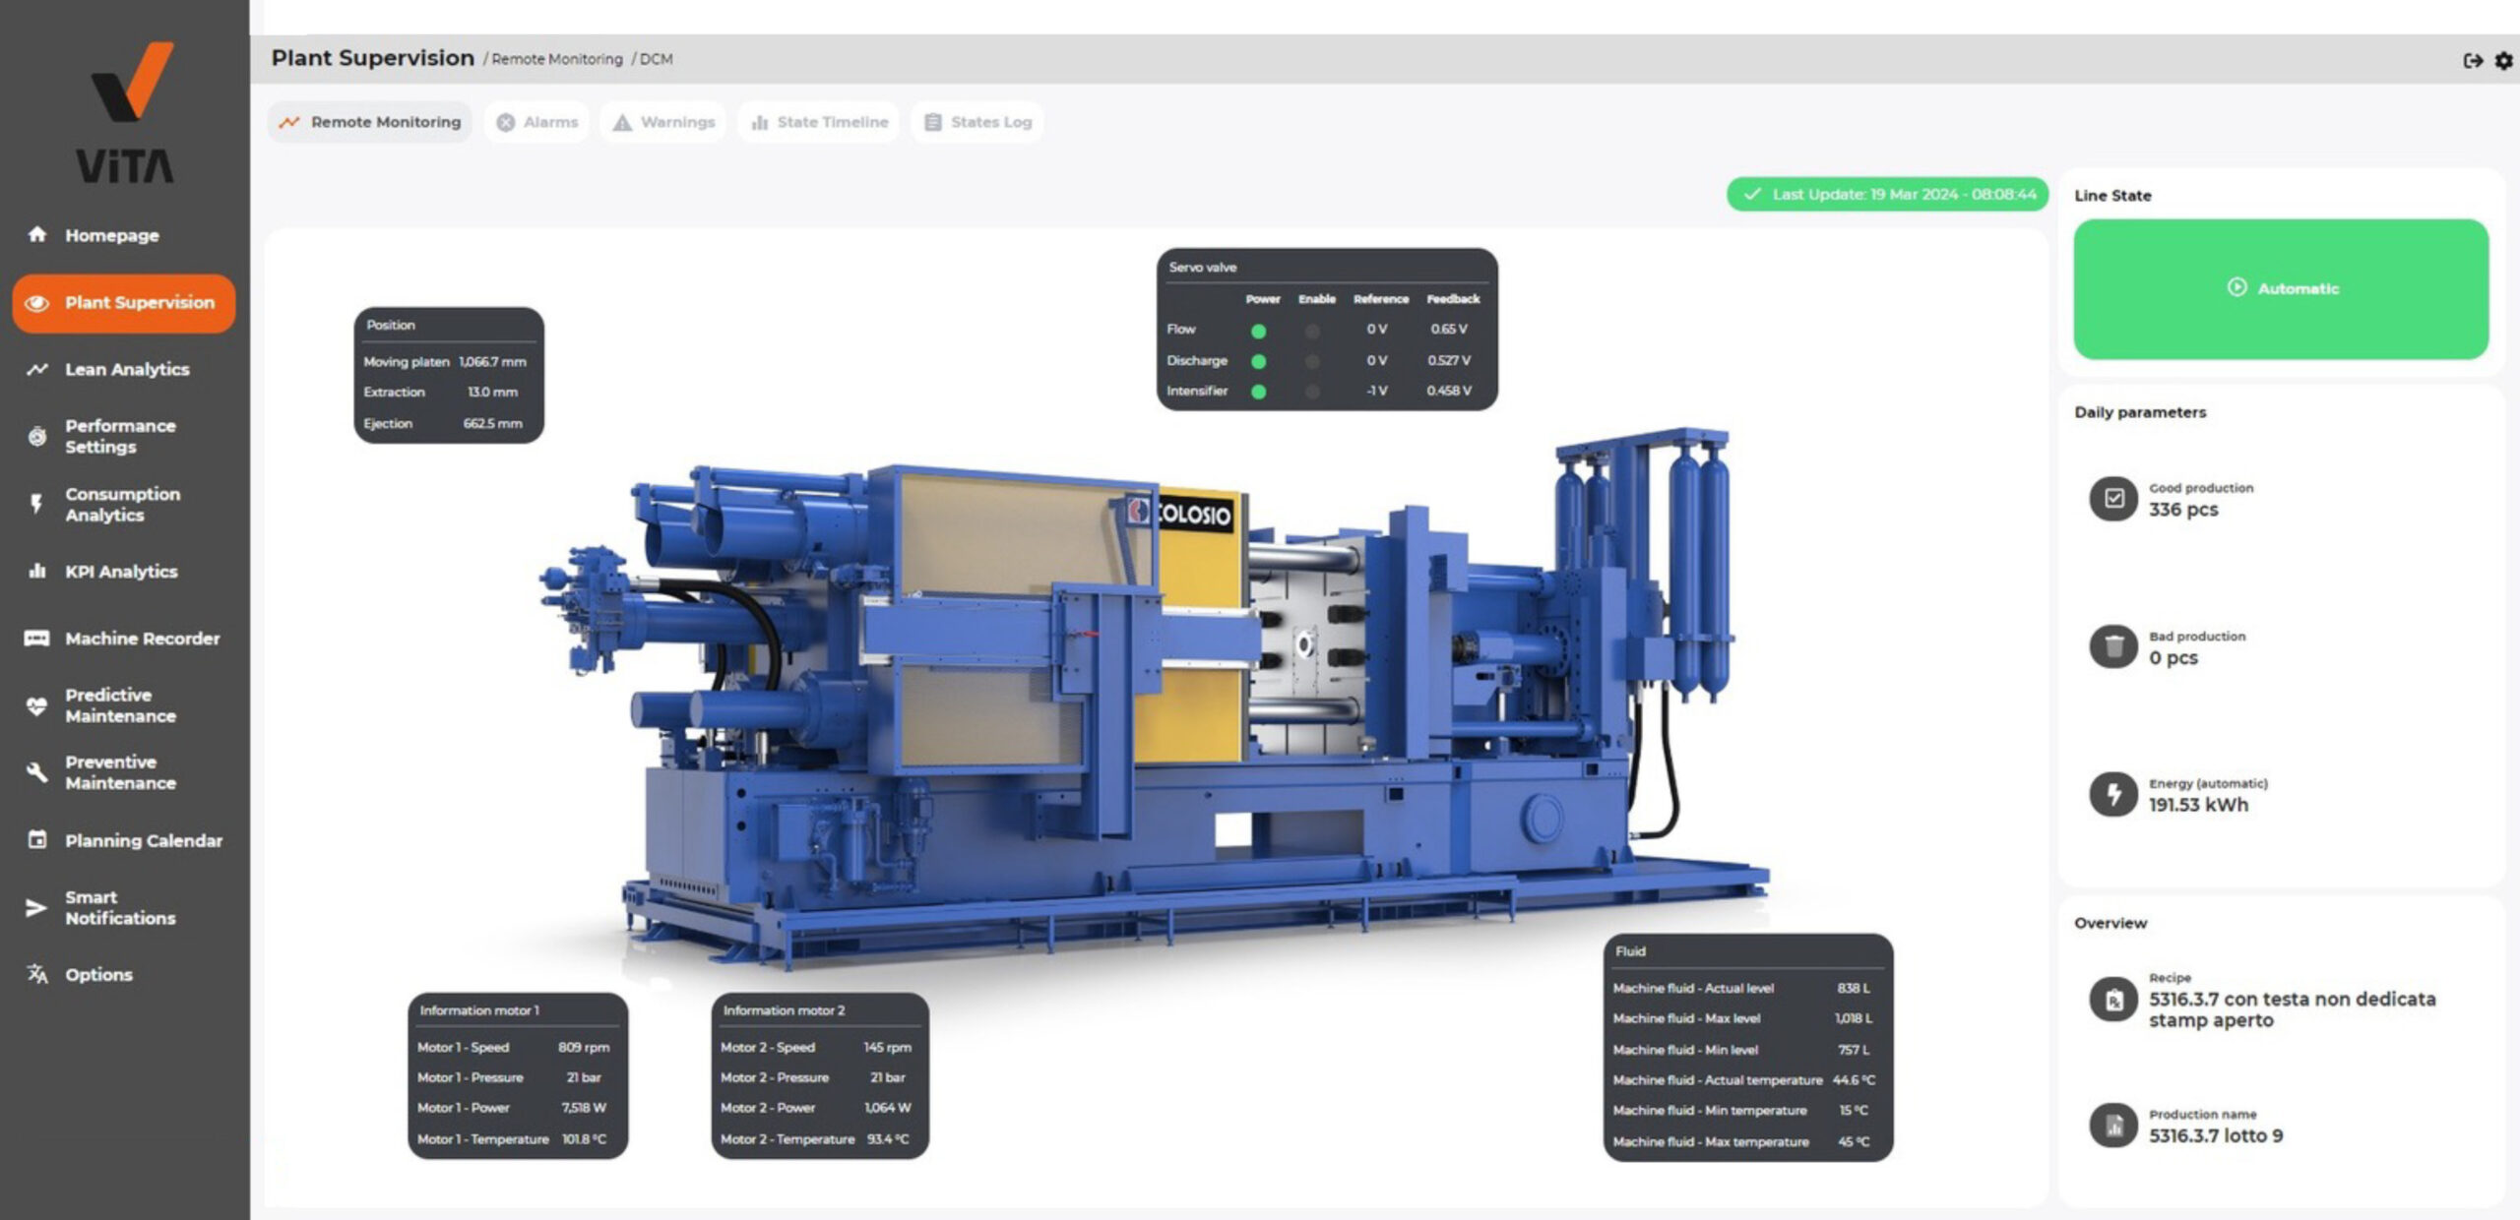
Task: Click the Bad production trash icon
Action: pyautogui.click(x=2113, y=646)
